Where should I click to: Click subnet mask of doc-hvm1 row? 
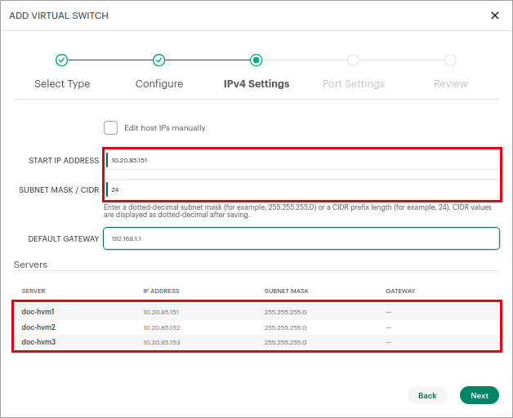click(285, 313)
